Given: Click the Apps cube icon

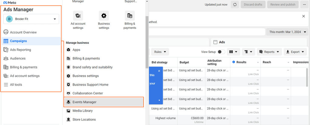Looking at the screenshot, I should pyautogui.click(x=68, y=50).
